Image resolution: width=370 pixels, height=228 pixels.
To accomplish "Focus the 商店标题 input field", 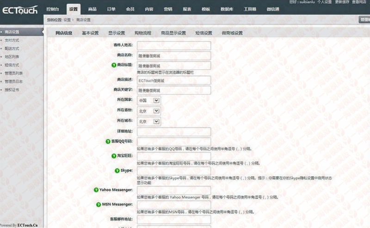I will (x=174, y=66).
